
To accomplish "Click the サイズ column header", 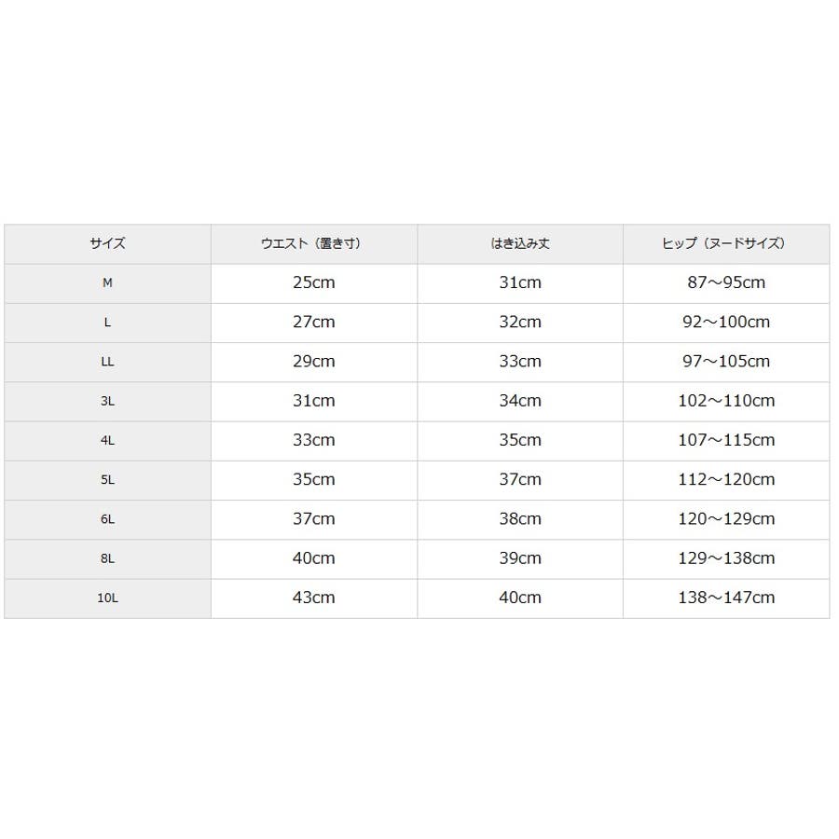I will pyautogui.click(x=107, y=243).
